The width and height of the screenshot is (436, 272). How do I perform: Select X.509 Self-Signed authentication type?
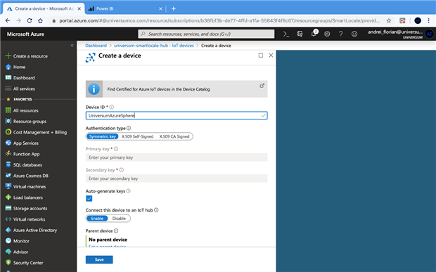click(137, 136)
